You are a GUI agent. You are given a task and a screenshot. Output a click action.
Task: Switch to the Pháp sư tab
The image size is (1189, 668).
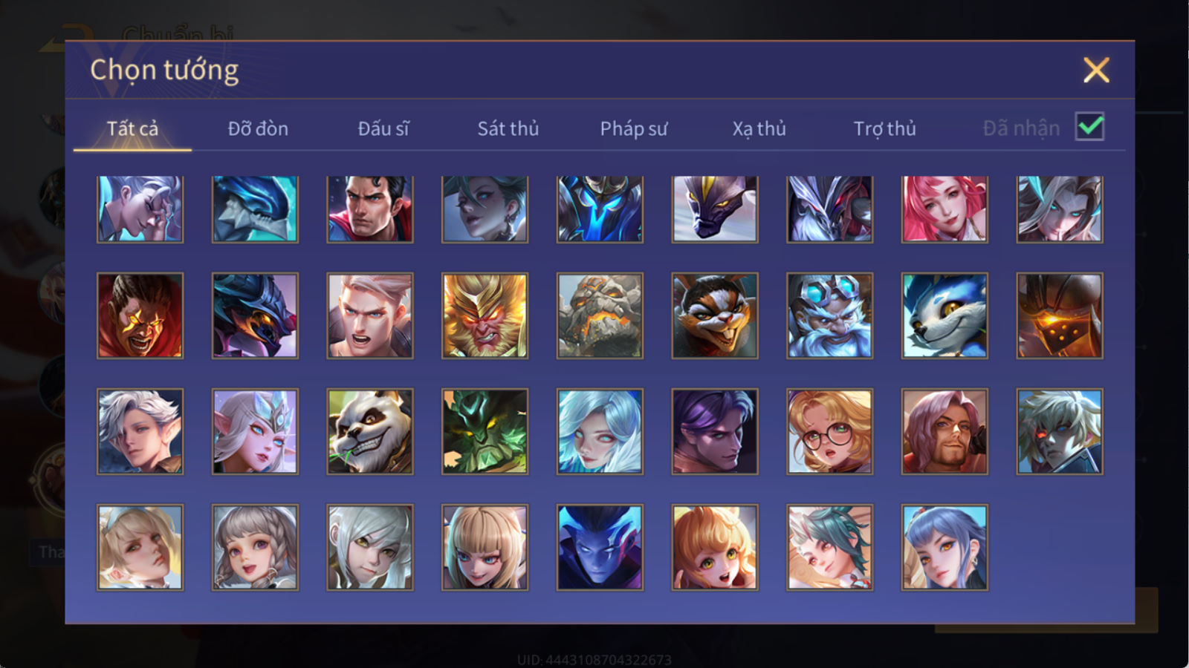pos(634,128)
